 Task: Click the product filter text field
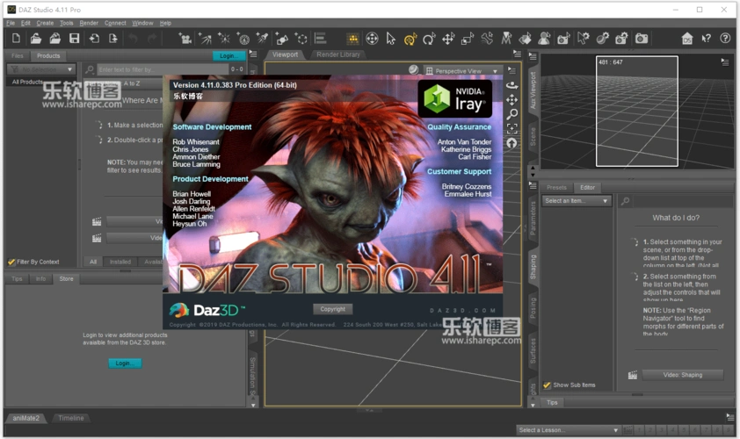[163, 69]
